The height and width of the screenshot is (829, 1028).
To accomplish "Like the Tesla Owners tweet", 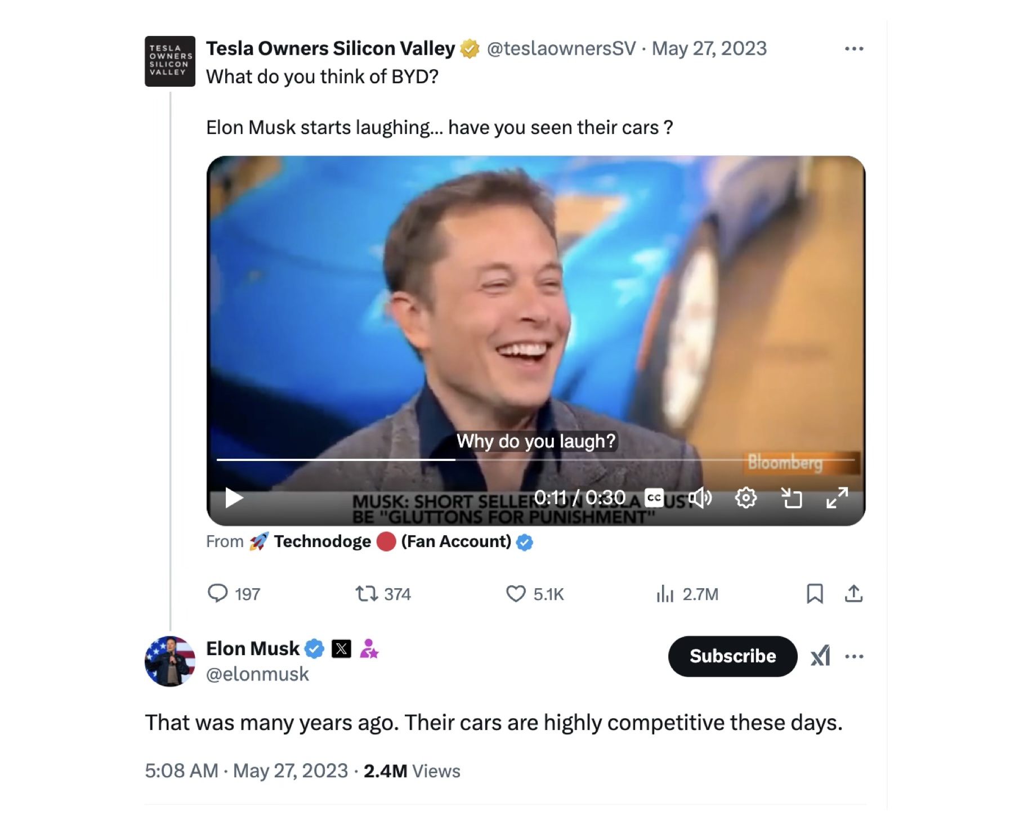I will pyautogui.click(x=516, y=594).
